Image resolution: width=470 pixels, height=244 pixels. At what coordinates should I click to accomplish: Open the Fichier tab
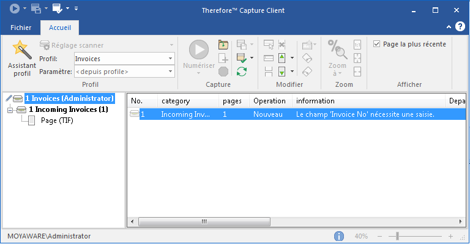tap(21, 28)
